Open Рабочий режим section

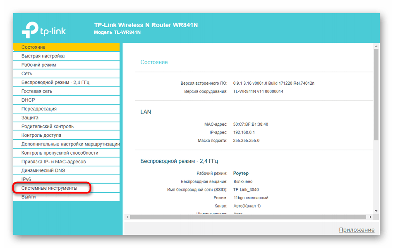point(39,65)
